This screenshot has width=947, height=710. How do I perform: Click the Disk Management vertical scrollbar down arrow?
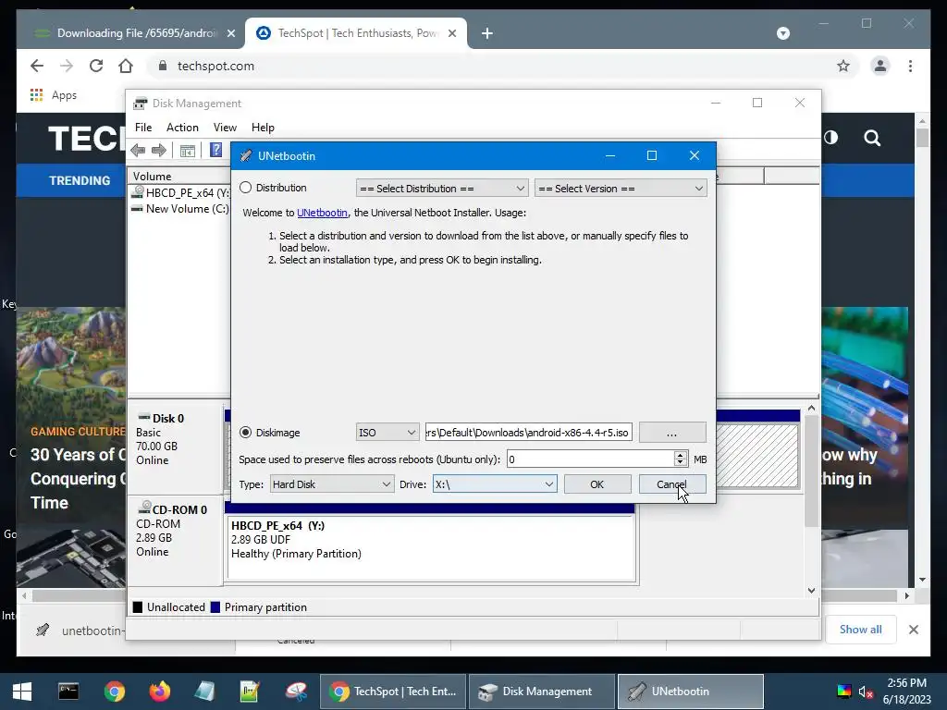[812, 591]
